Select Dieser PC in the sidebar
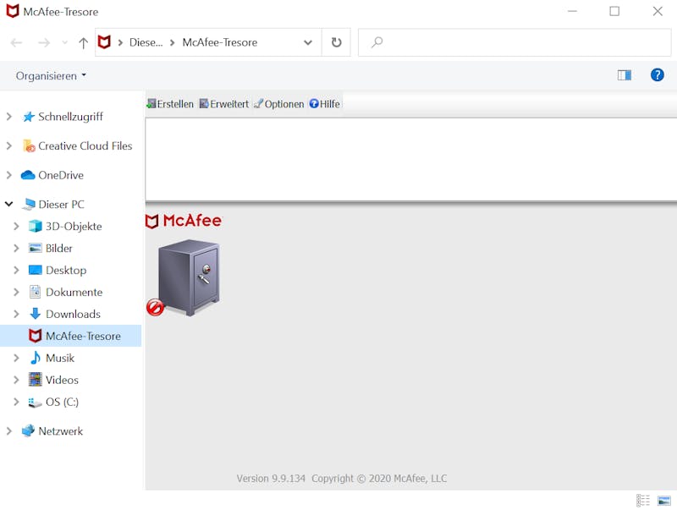 point(61,204)
